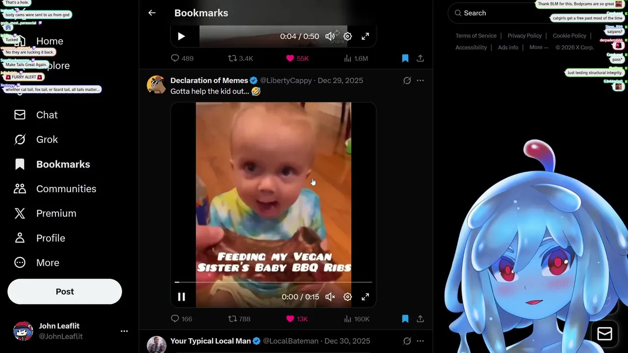The image size is (628, 353).
Task: Share the Declaration of Memes post
Action: [420, 319]
